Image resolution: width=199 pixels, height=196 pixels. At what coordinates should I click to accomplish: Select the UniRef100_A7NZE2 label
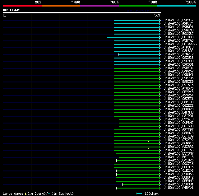178,54
